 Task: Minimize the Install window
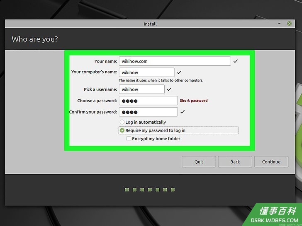click(x=280, y=24)
